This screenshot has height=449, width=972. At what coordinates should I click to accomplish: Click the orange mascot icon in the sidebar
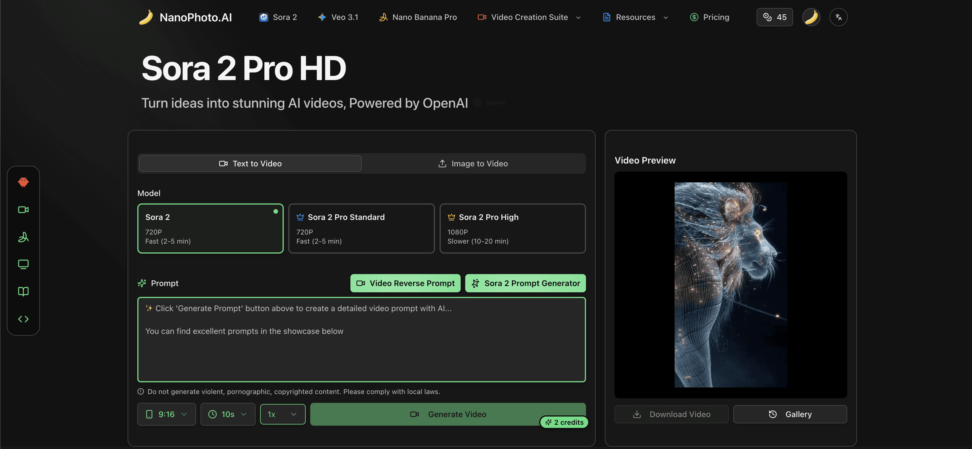point(23,182)
